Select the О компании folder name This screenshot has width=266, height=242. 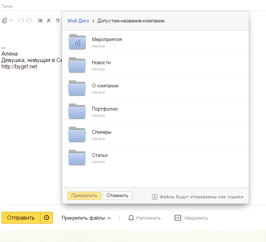(x=105, y=86)
